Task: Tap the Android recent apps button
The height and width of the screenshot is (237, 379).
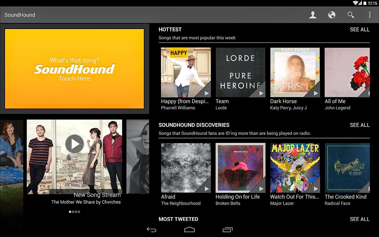Action: [227, 230]
